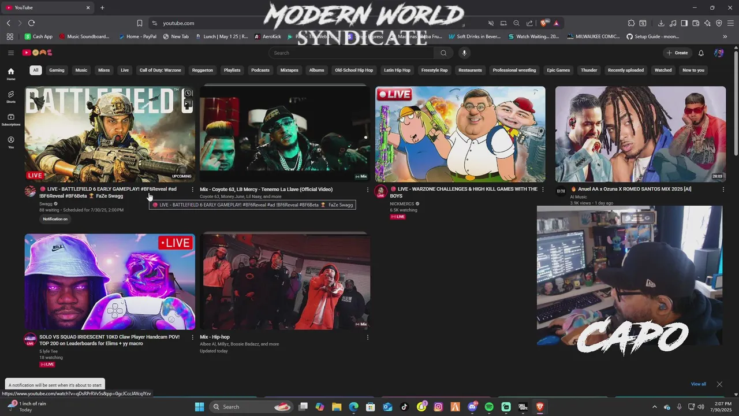The image size is (739, 416).
Task: Open the YouTube guide hamburger menu
Action: (10, 53)
